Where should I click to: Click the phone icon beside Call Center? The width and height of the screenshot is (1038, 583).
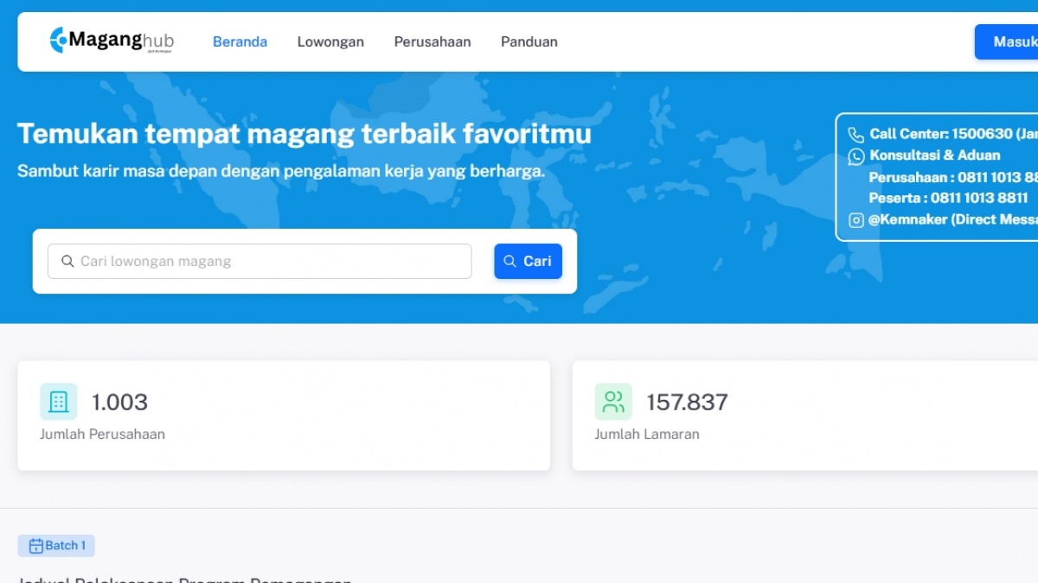(x=855, y=135)
